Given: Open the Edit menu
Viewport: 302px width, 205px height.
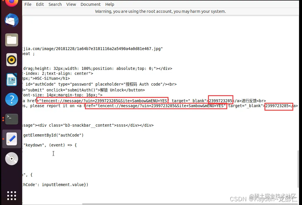Looking at the screenshot, I should [40, 4].
